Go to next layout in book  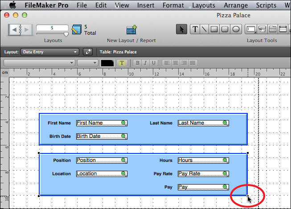(27, 30)
